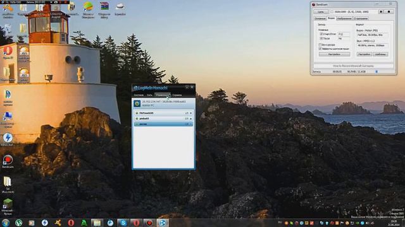This screenshot has height=227, width=405.
Task: Open Skype from the taskbar
Action: pyautogui.click(x=123, y=223)
